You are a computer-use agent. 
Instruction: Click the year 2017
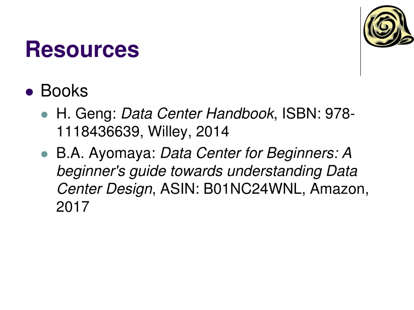[73, 207]
